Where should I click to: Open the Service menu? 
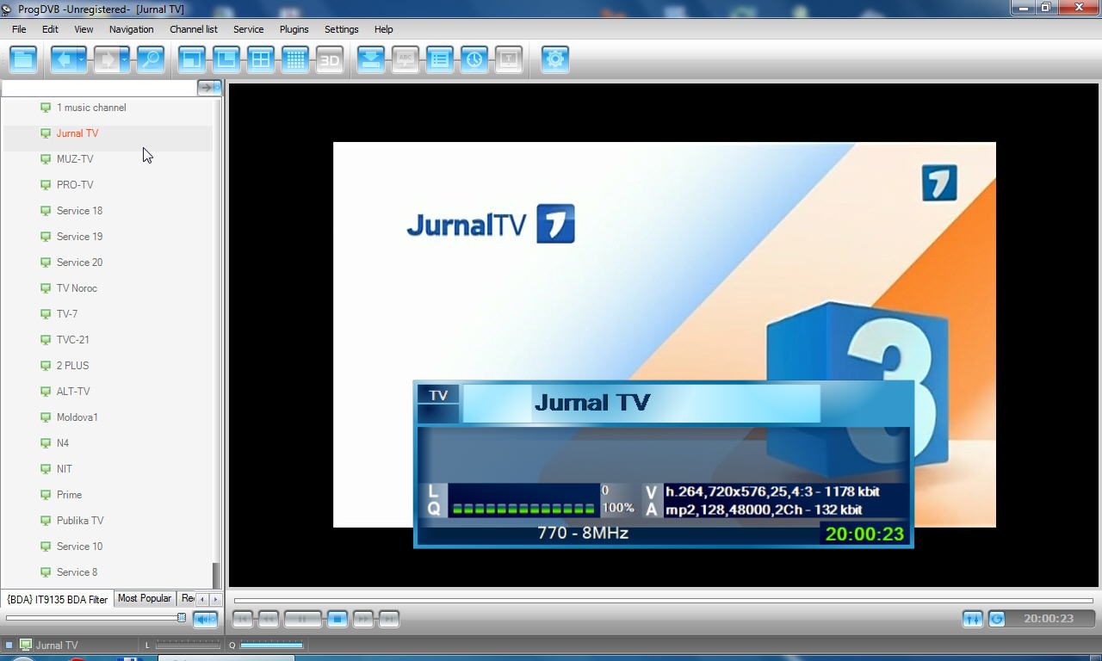point(249,29)
